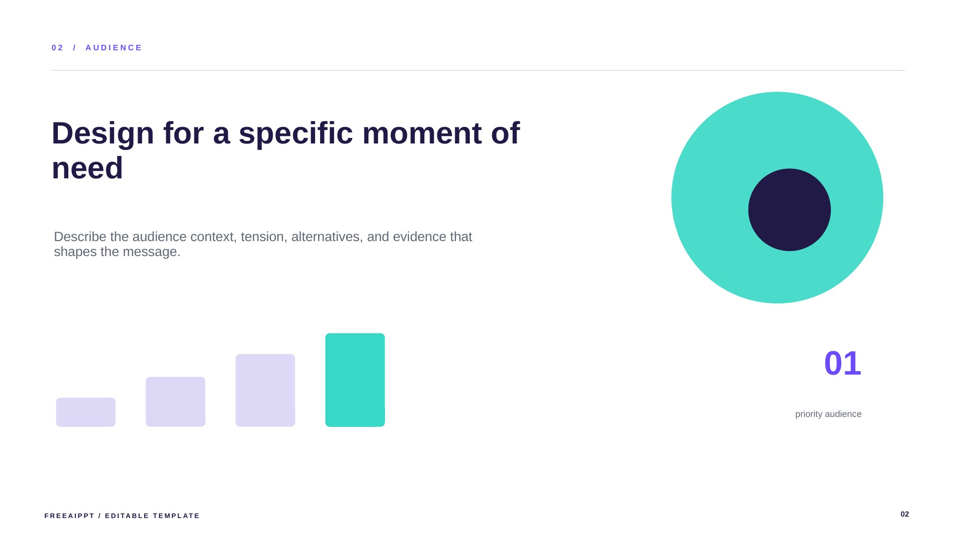Viewport: 958px width, 538px height.
Task: Click the word FREEAIPPT in the footer
Action: point(69,516)
